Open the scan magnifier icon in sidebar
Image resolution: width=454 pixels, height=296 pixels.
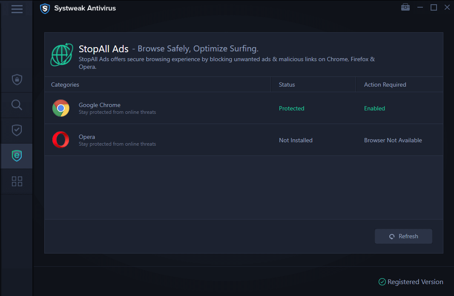pyautogui.click(x=17, y=105)
